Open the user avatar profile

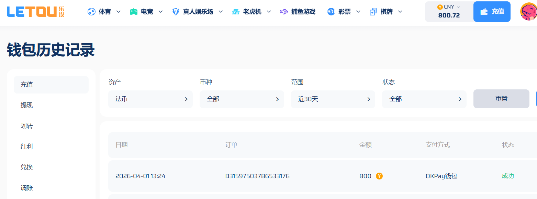point(528,12)
